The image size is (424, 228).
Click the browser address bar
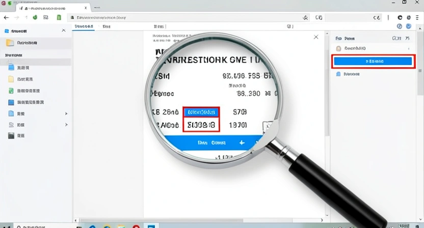click(x=189, y=18)
